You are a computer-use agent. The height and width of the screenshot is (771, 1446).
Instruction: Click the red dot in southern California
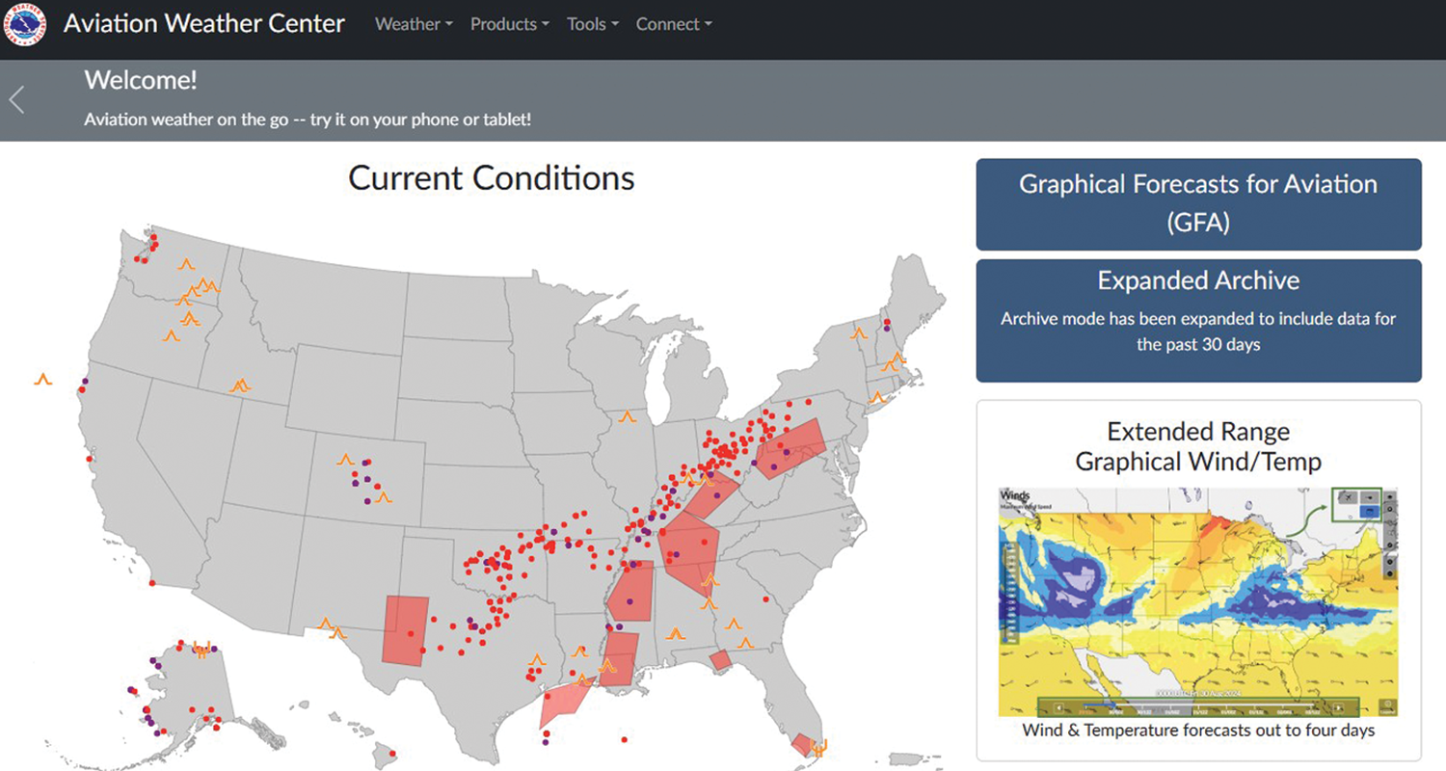coord(151,583)
